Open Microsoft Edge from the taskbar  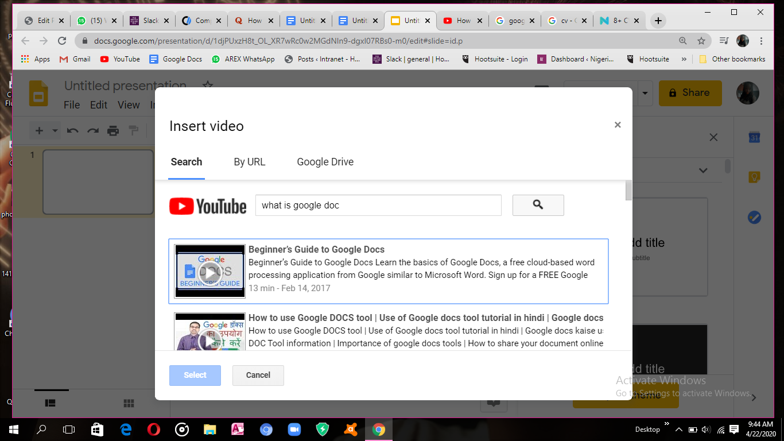click(126, 429)
